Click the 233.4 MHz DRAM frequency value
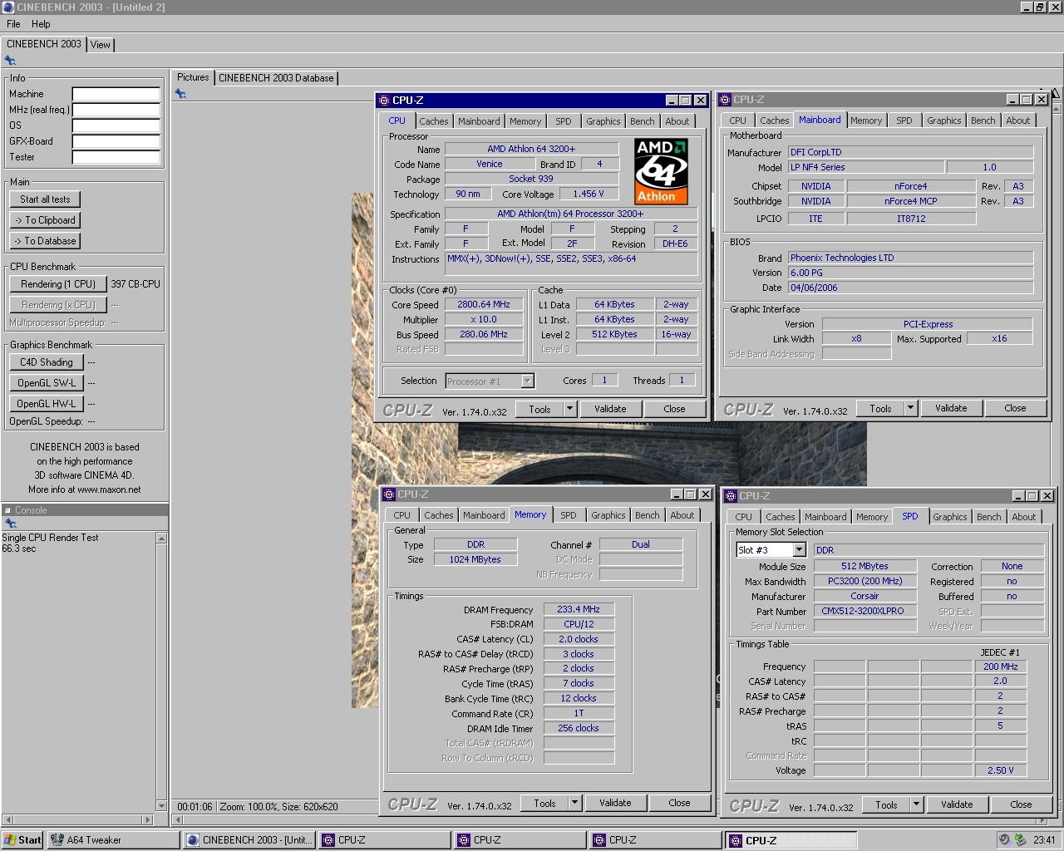Image resolution: width=1064 pixels, height=851 pixels. (579, 609)
